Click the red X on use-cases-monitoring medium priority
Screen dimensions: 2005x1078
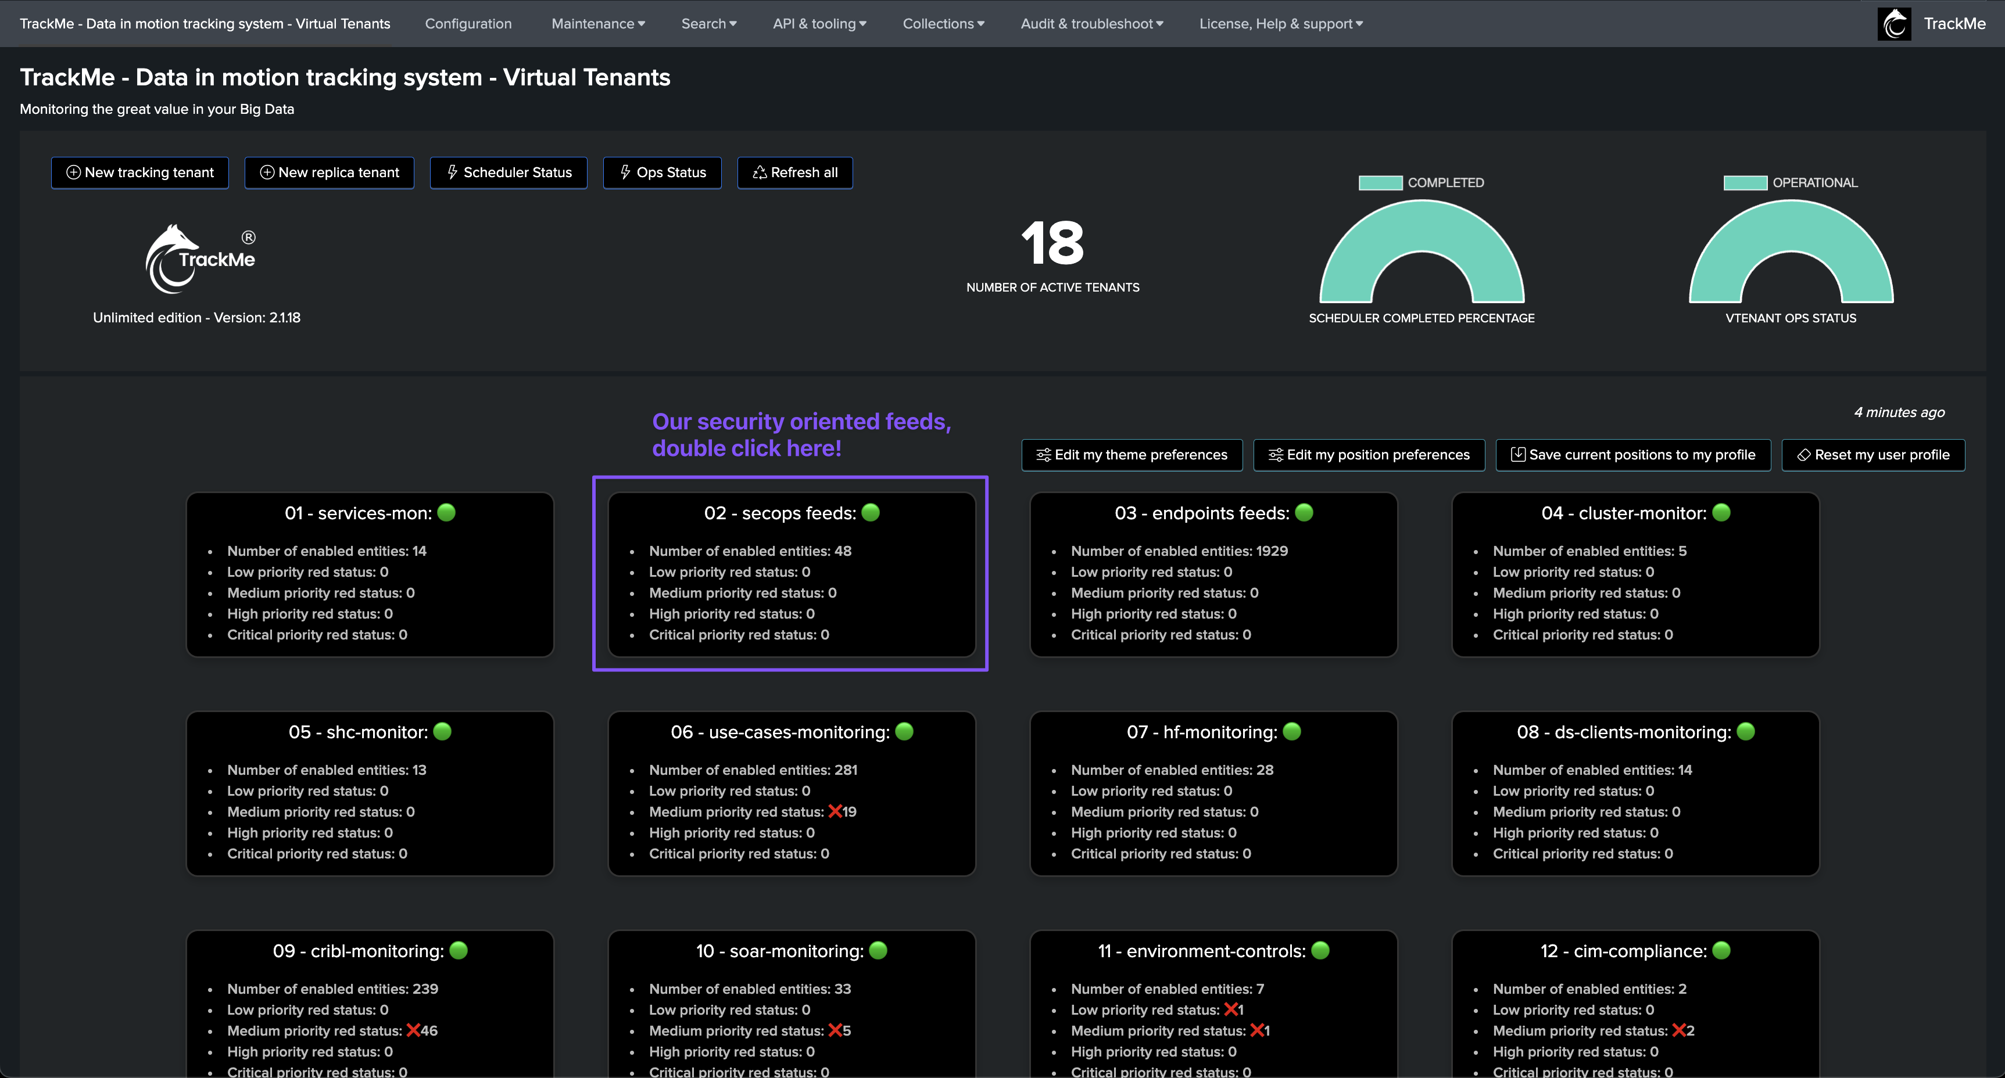click(x=835, y=811)
